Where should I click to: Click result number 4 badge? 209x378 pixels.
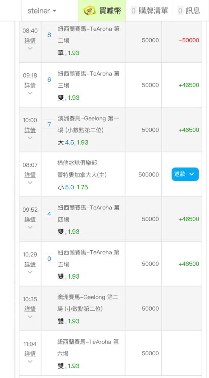[49, 214]
